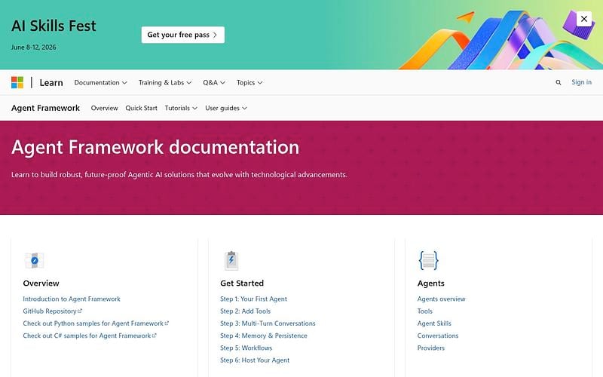Image resolution: width=603 pixels, height=377 pixels.
Task: Open the Tools link under Agents
Action: pos(424,311)
